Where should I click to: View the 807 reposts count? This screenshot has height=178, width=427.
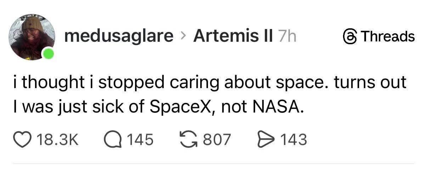coord(217,139)
